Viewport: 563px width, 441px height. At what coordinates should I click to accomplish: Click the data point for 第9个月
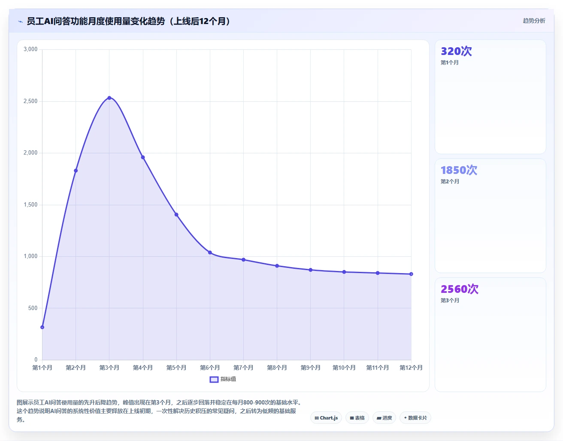[x=311, y=270]
